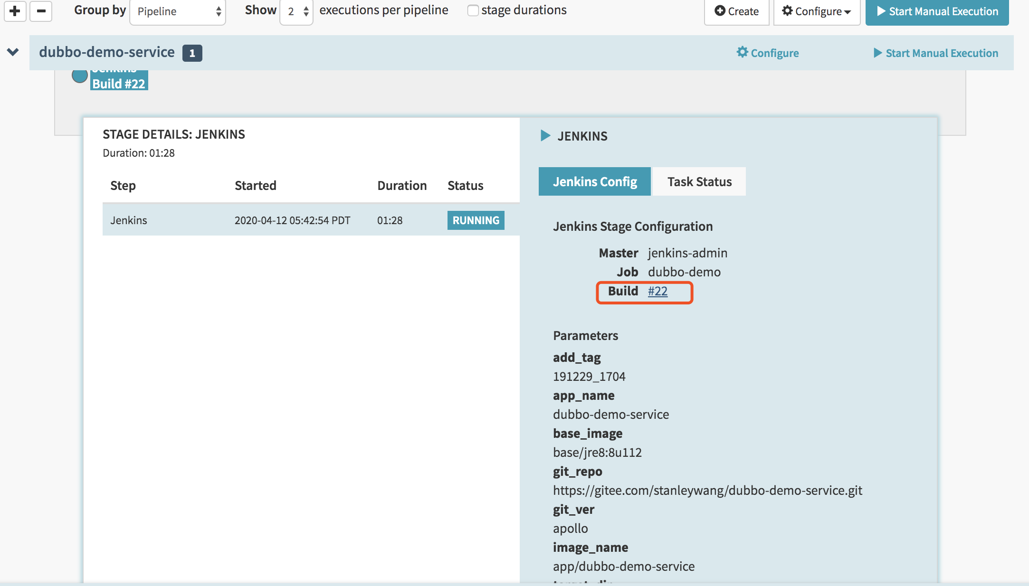Click the top Start Manual Execution button

point(937,11)
